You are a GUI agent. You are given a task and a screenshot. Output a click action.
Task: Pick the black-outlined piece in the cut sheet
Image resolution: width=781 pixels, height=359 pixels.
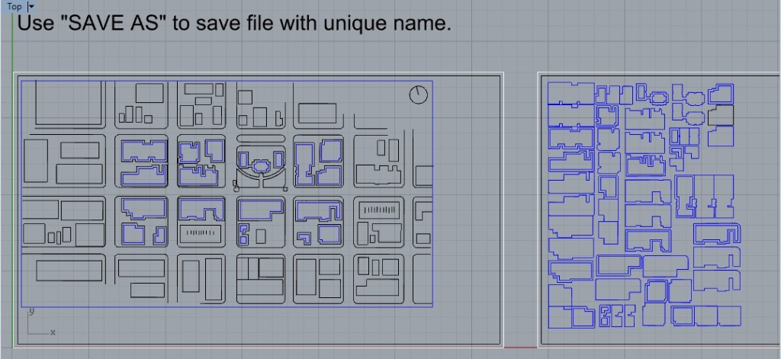pyautogui.click(x=721, y=115)
